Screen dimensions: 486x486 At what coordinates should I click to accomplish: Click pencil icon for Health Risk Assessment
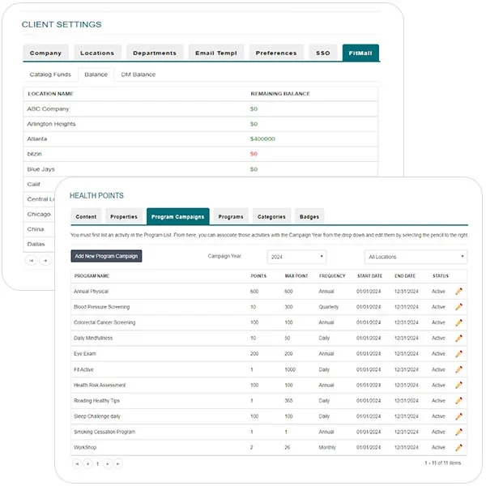[458, 385]
